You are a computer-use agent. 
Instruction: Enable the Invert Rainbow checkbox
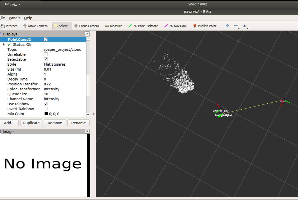(x=46, y=109)
